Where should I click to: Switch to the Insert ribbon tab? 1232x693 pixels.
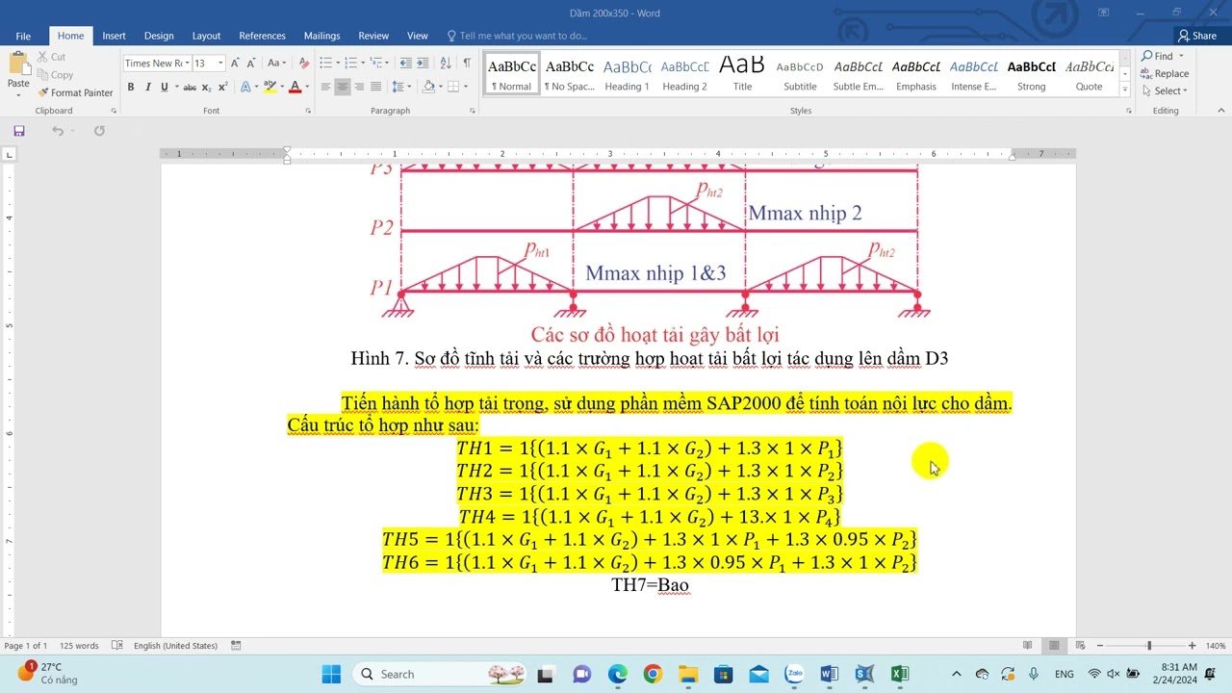click(114, 36)
